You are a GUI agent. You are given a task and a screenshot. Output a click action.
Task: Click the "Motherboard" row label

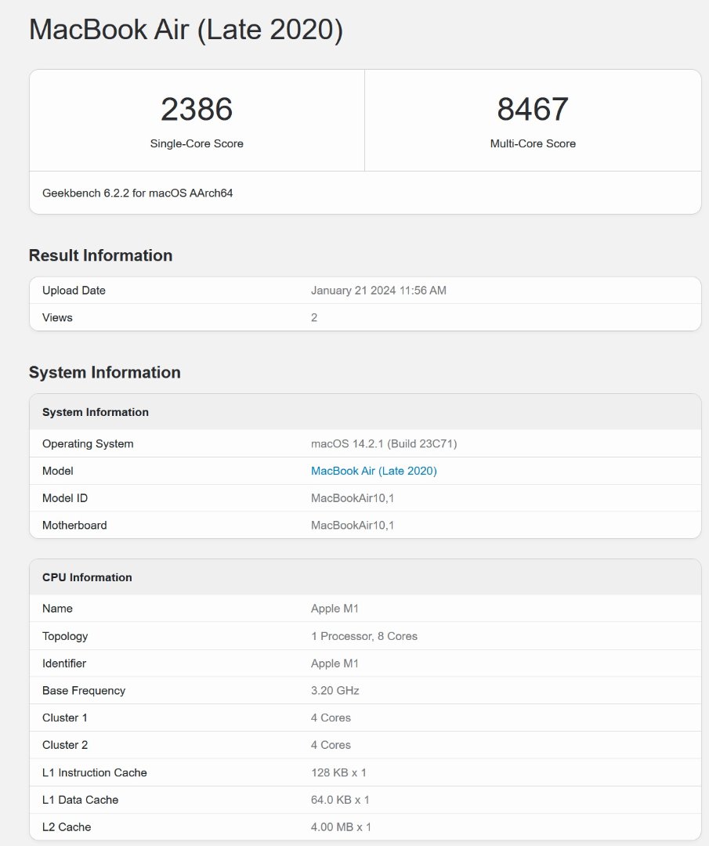(74, 525)
